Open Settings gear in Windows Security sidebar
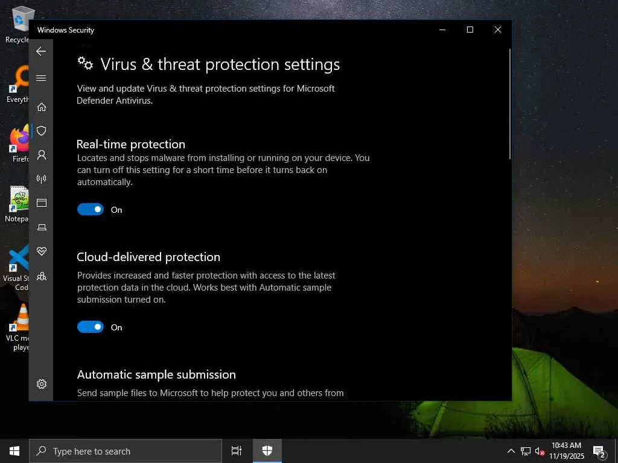Screen dimensions: 618x463 [x=42, y=384]
